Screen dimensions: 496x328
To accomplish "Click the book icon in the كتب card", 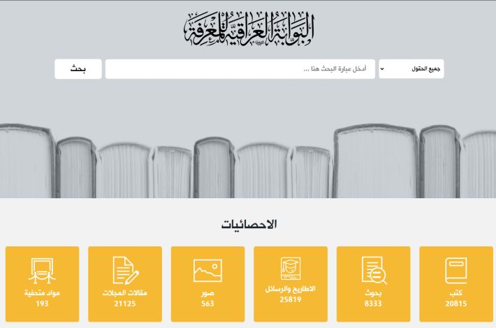I will pyautogui.click(x=455, y=271).
